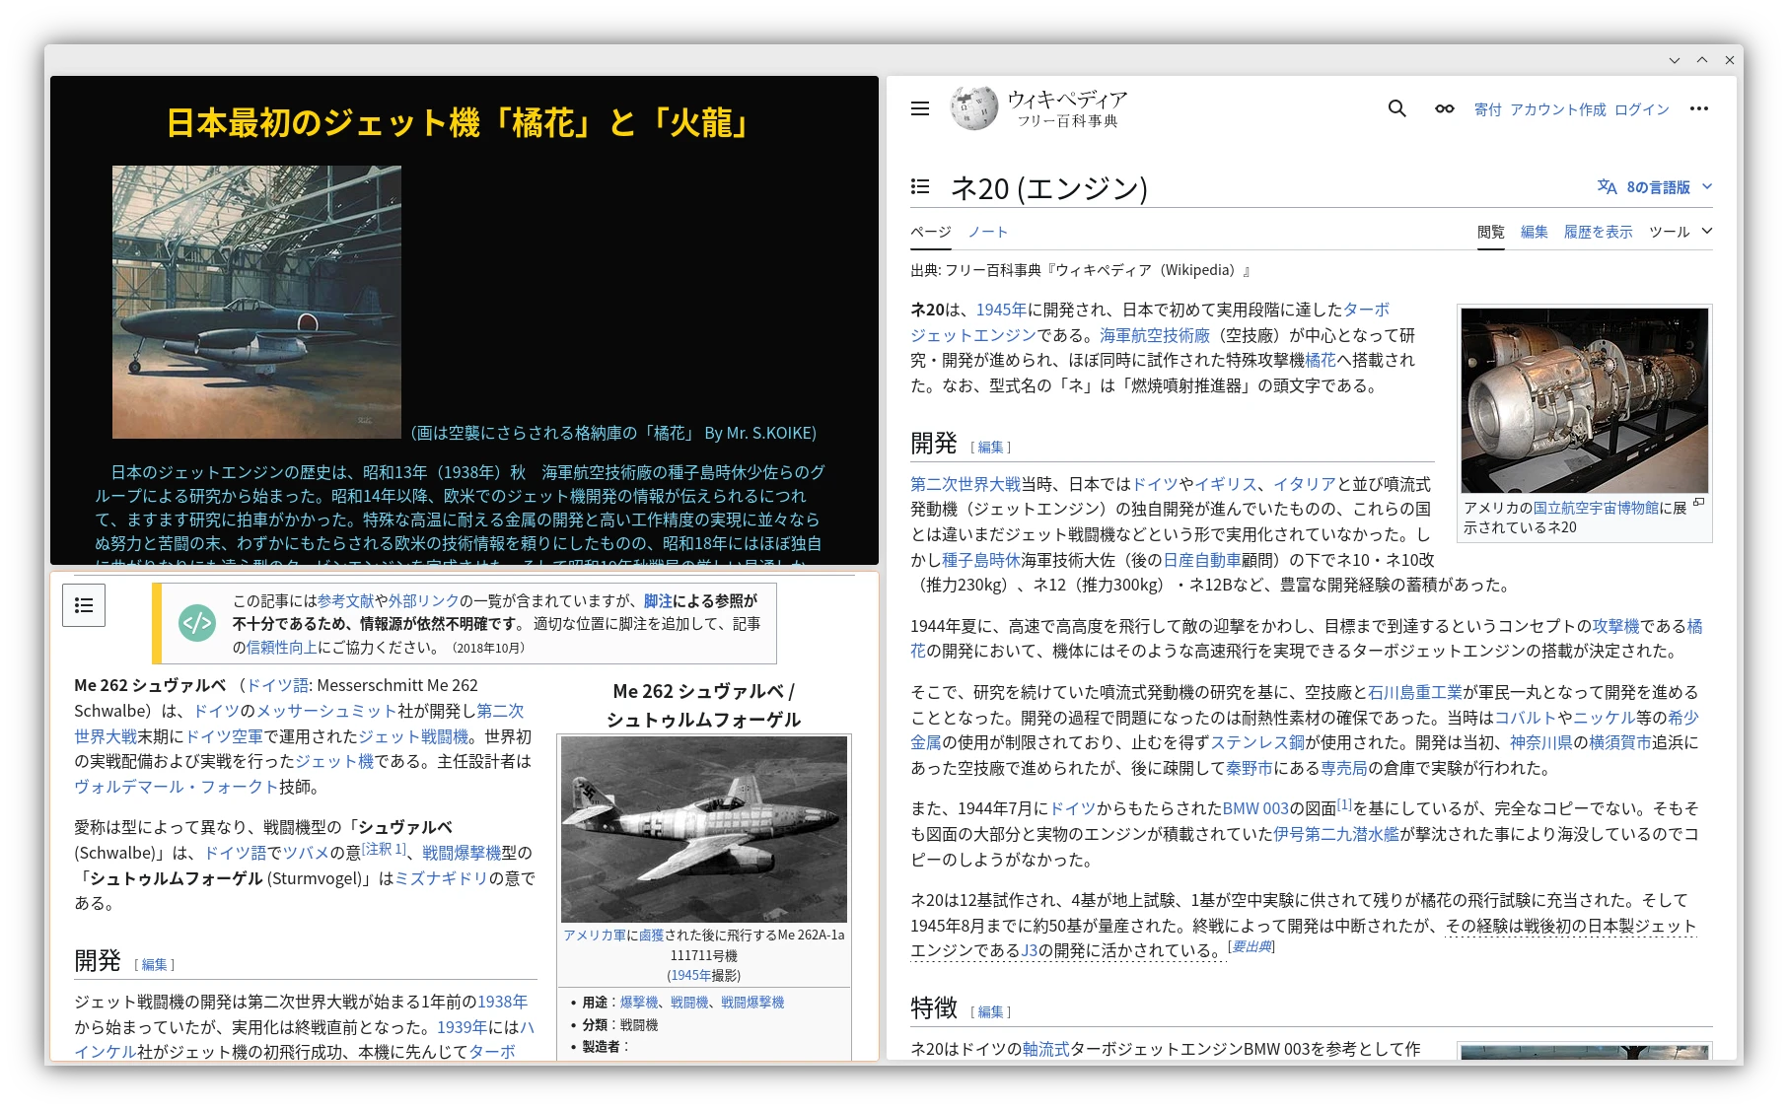Click the 要出典 citation-needed tag
The image size is (1788, 1110).
[1251, 946]
